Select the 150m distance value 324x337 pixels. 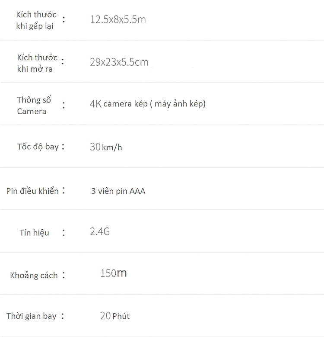click(x=114, y=273)
